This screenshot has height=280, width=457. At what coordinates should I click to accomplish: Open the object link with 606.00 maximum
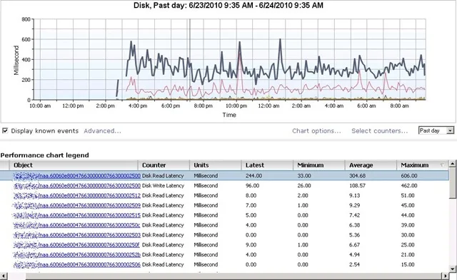click(x=77, y=175)
